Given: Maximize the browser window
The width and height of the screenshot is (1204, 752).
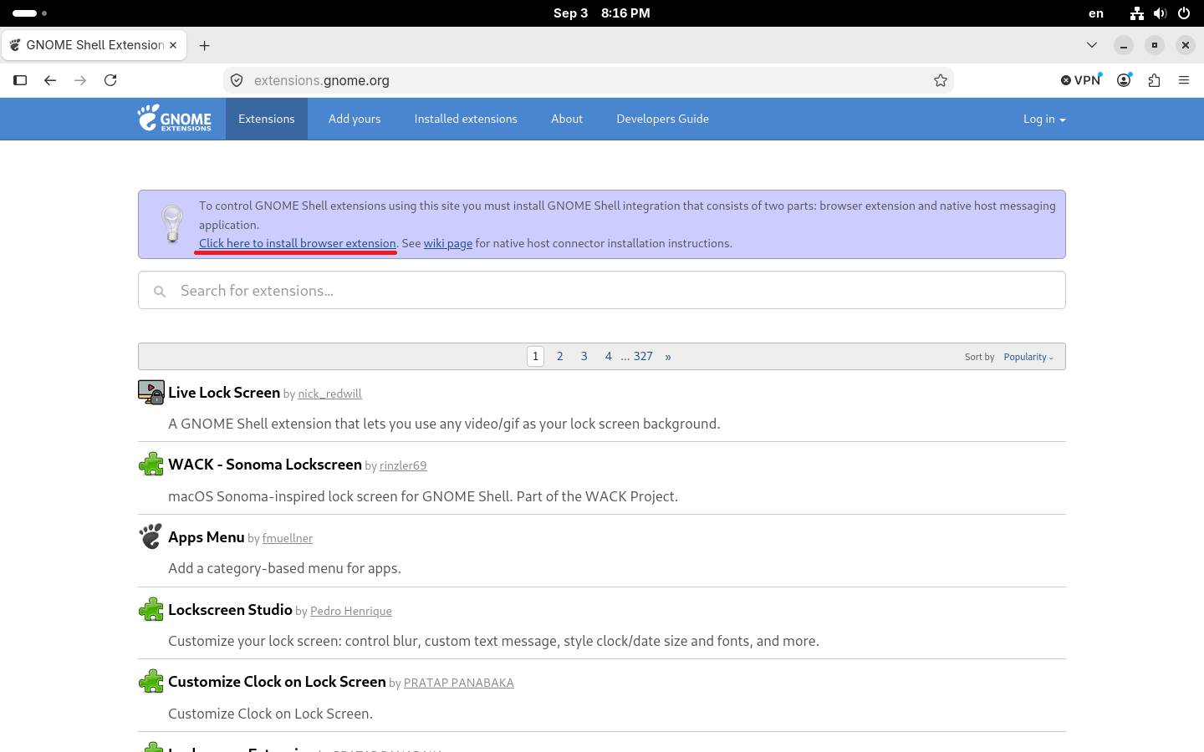Looking at the screenshot, I should 1155,45.
